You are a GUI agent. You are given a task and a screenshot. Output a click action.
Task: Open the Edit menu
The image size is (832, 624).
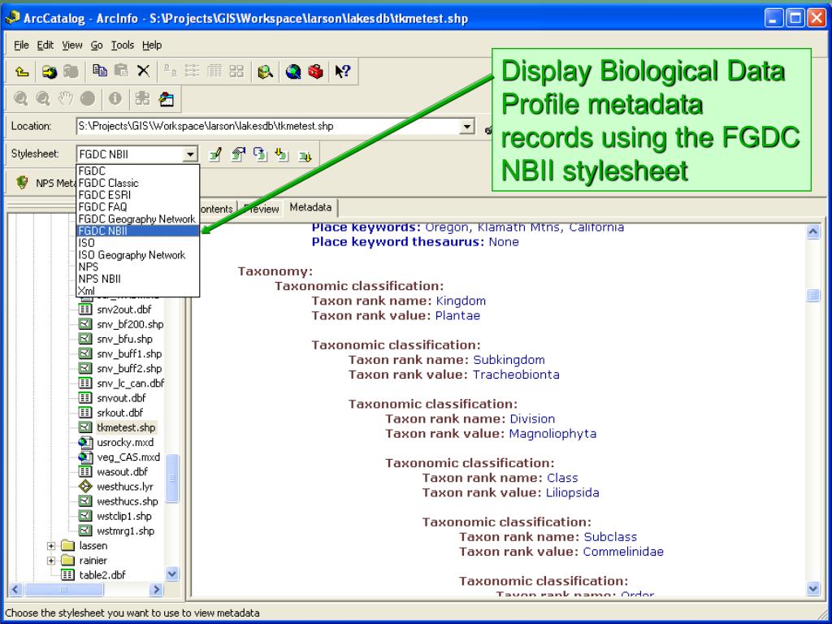pyautogui.click(x=45, y=45)
